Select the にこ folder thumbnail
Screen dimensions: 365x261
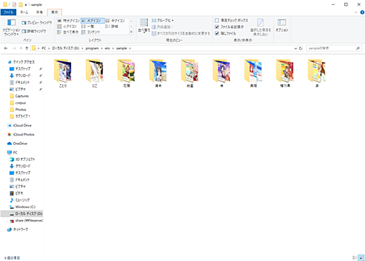(95, 71)
